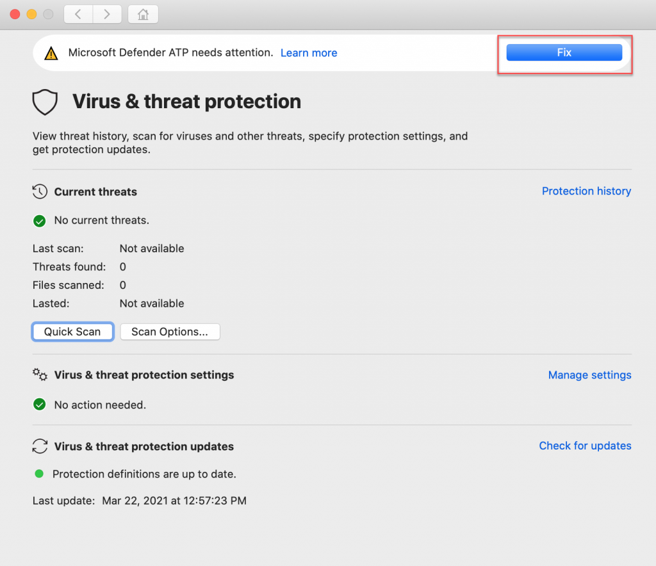Go to the home screen icon
Image resolution: width=656 pixels, height=566 pixels.
(x=143, y=14)
